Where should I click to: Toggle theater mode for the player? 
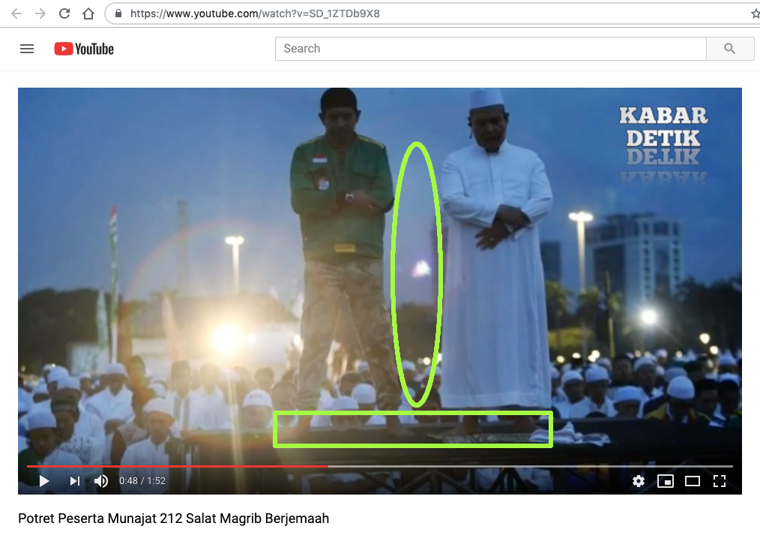[x=692, y=481]
